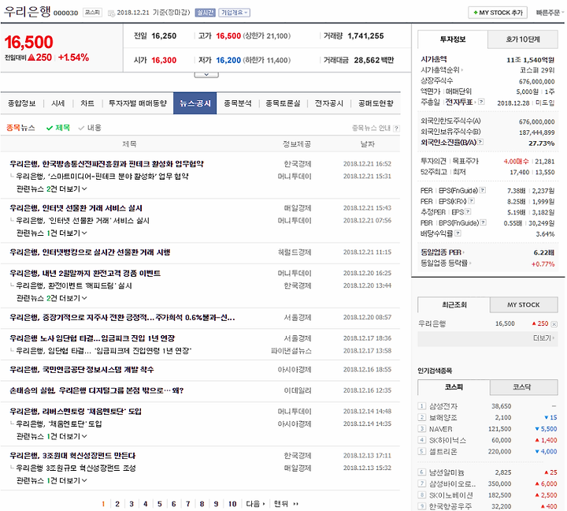Screen dimensions: 567x511
Task: Expand 관련뉴스 2건 더보기 under 한국방송통신전파진흥원 article
Action: point(51,189)
